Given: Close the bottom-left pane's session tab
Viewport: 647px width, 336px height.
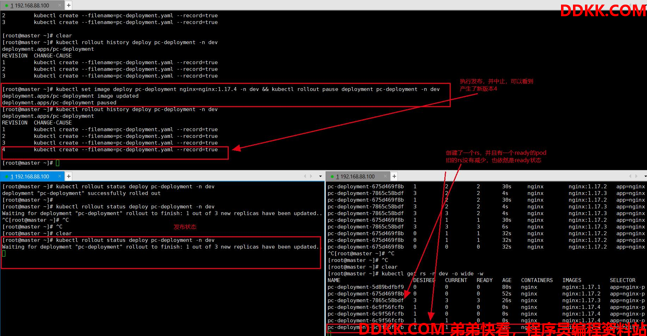Looking at the screenshot, I should coord(60,176).
